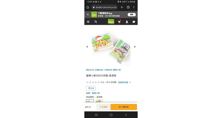222x118 pixels.
Task: Open the hamburger menu icon
Action: pyautogui.click(x=88, y=22)
